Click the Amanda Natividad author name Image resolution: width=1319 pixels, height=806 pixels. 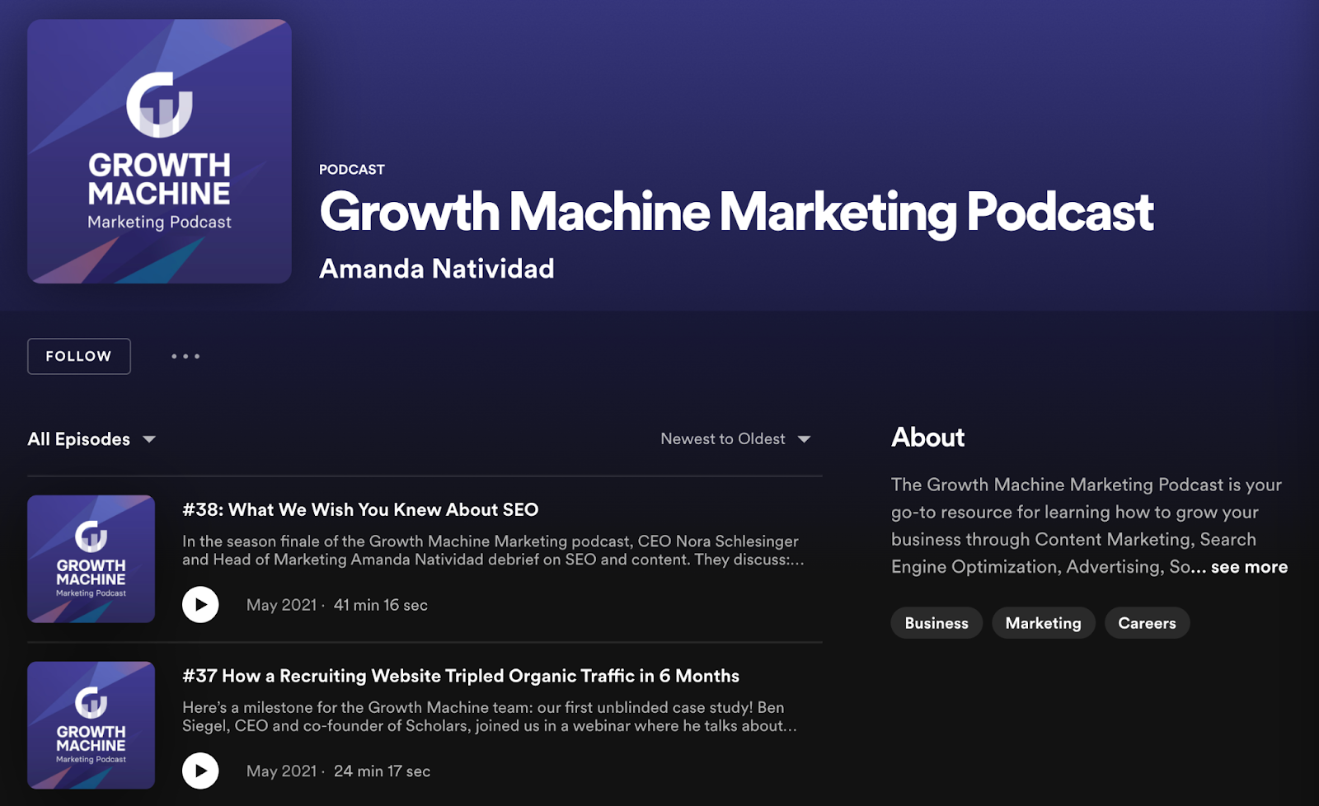pos(437,269)
